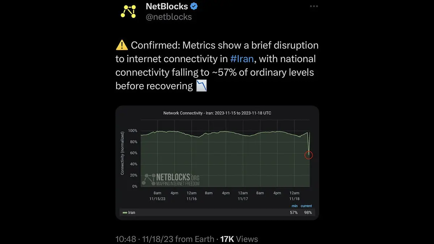The image size is (434, 244).
Task: Click the green Iran legend color swatch
Action: coord(125,213)
